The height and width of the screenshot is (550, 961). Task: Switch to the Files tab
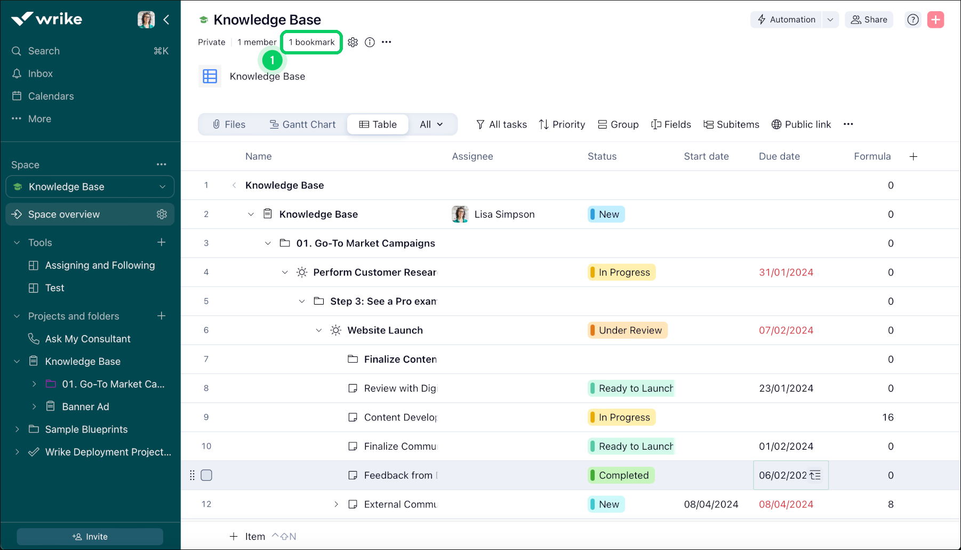(229, 124)
